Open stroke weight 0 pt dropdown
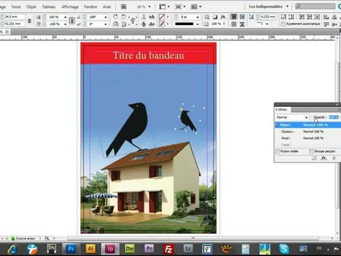 197,17
